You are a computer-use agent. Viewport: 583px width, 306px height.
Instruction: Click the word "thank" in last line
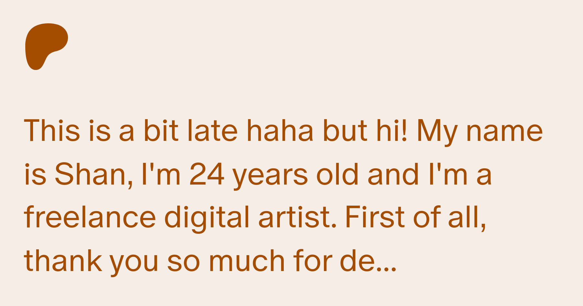(x=63, y=260)
